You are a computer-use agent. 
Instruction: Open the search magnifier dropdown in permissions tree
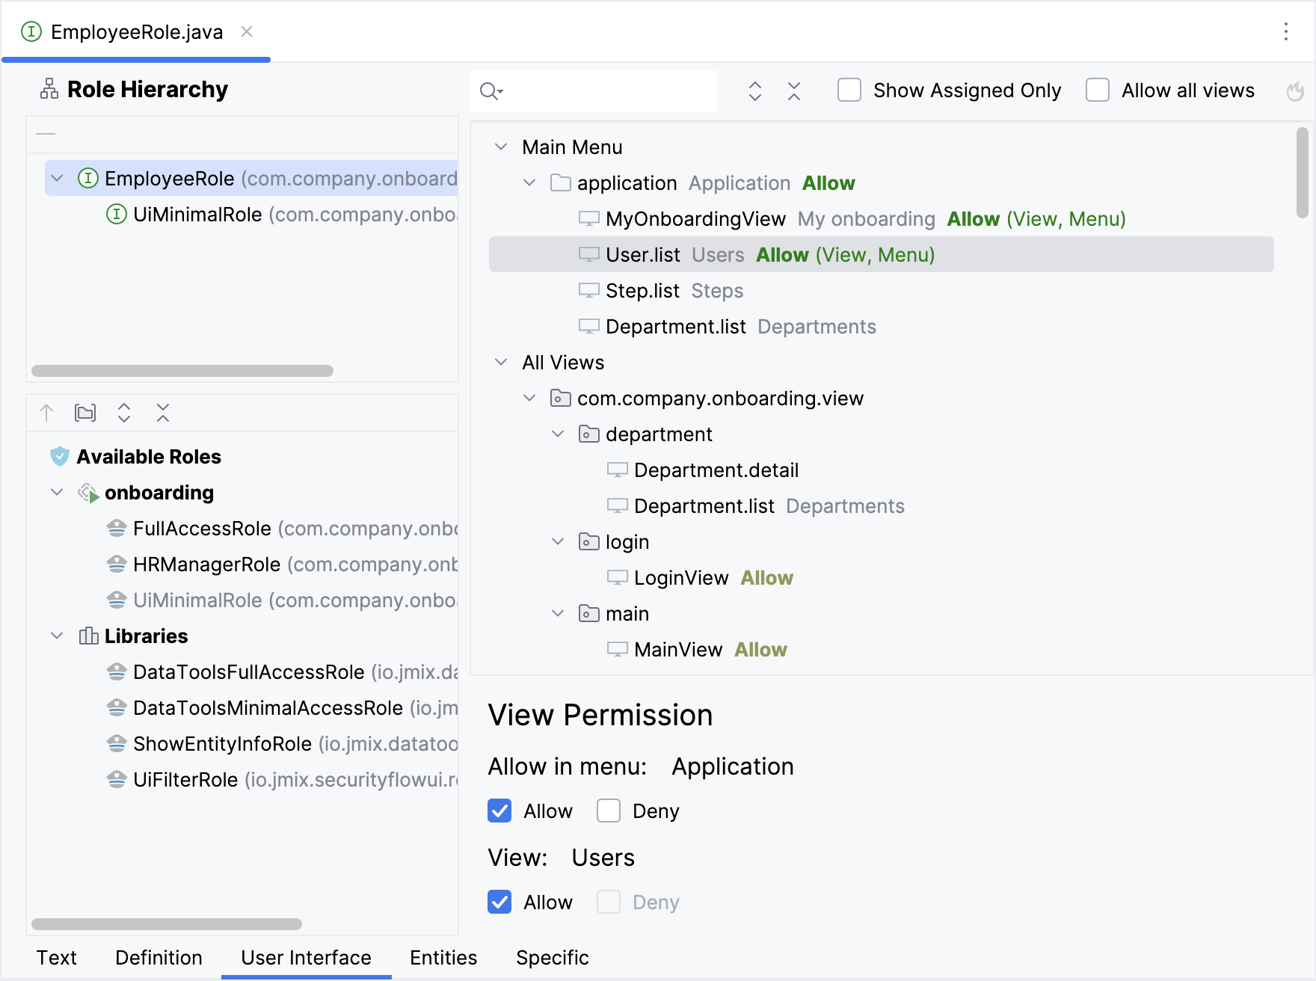pyautogui.click(x=491, y=90)
